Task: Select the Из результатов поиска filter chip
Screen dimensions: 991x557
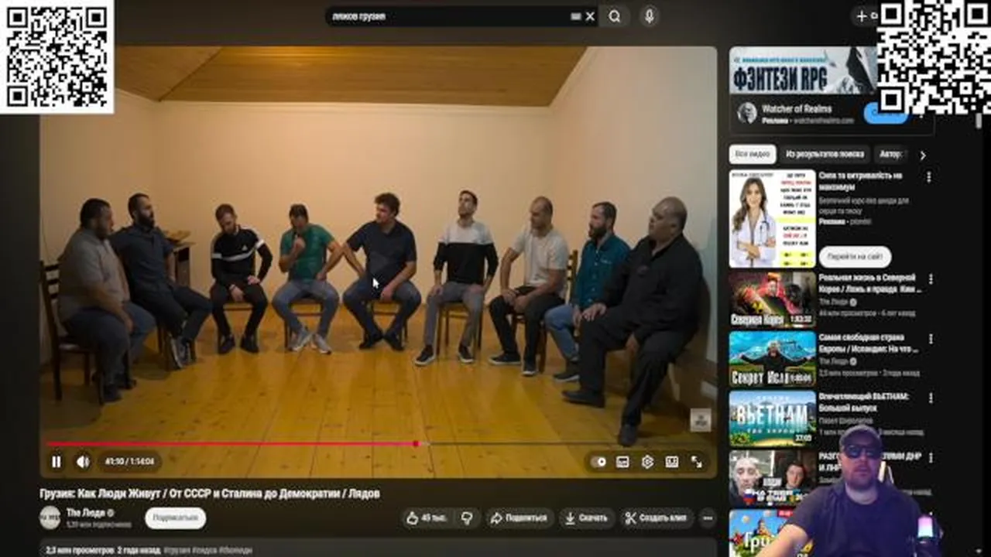Action: pyautogui.click(x=824, y=155)
